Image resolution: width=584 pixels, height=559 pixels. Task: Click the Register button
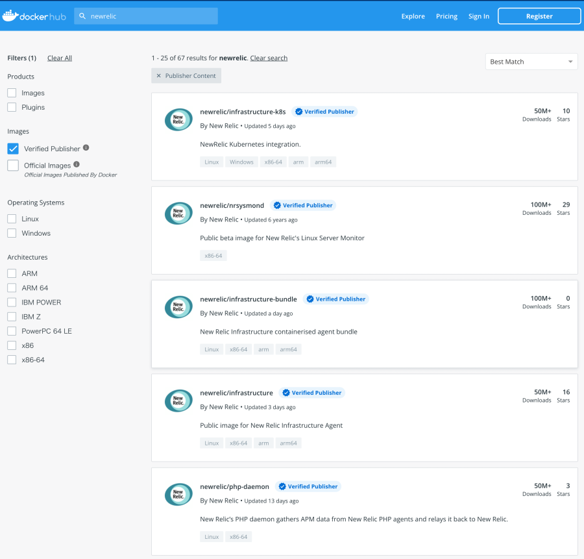click(539, 16)
